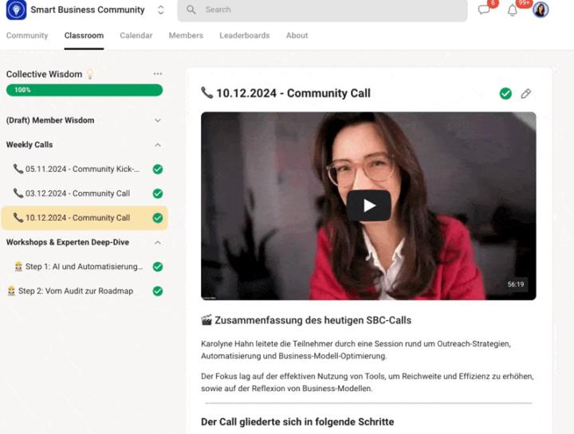Viewport: 574px width, 434px height.
Task: Toggle completion check for 03.12.2024 Community Call
Action: [158, 194]
